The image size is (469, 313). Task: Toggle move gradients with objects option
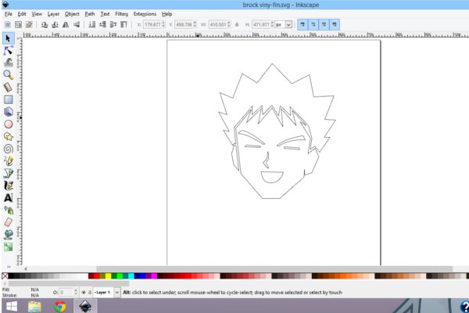pos(324,24)
